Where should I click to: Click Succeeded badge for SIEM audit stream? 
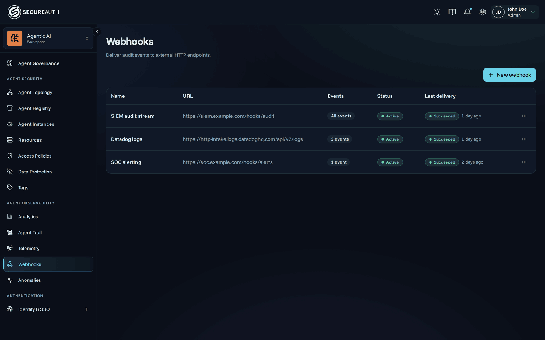pos(442,116)
